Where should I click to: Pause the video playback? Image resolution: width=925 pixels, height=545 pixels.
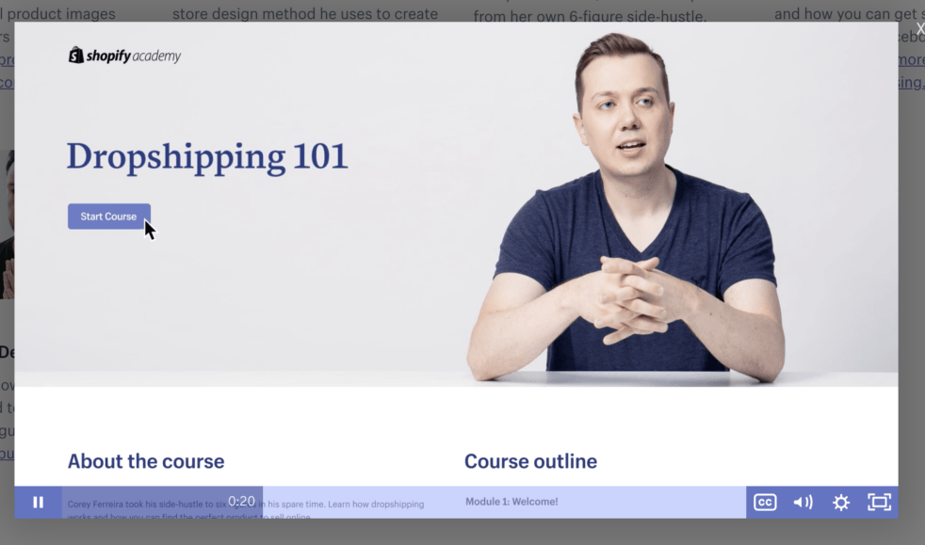coord(38,503)
